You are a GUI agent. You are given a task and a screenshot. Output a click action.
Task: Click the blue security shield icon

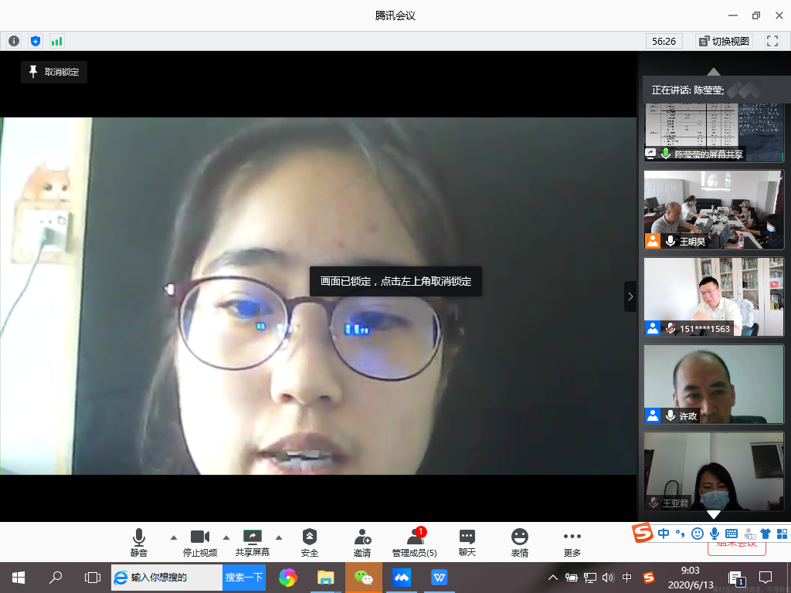[35, 41]
